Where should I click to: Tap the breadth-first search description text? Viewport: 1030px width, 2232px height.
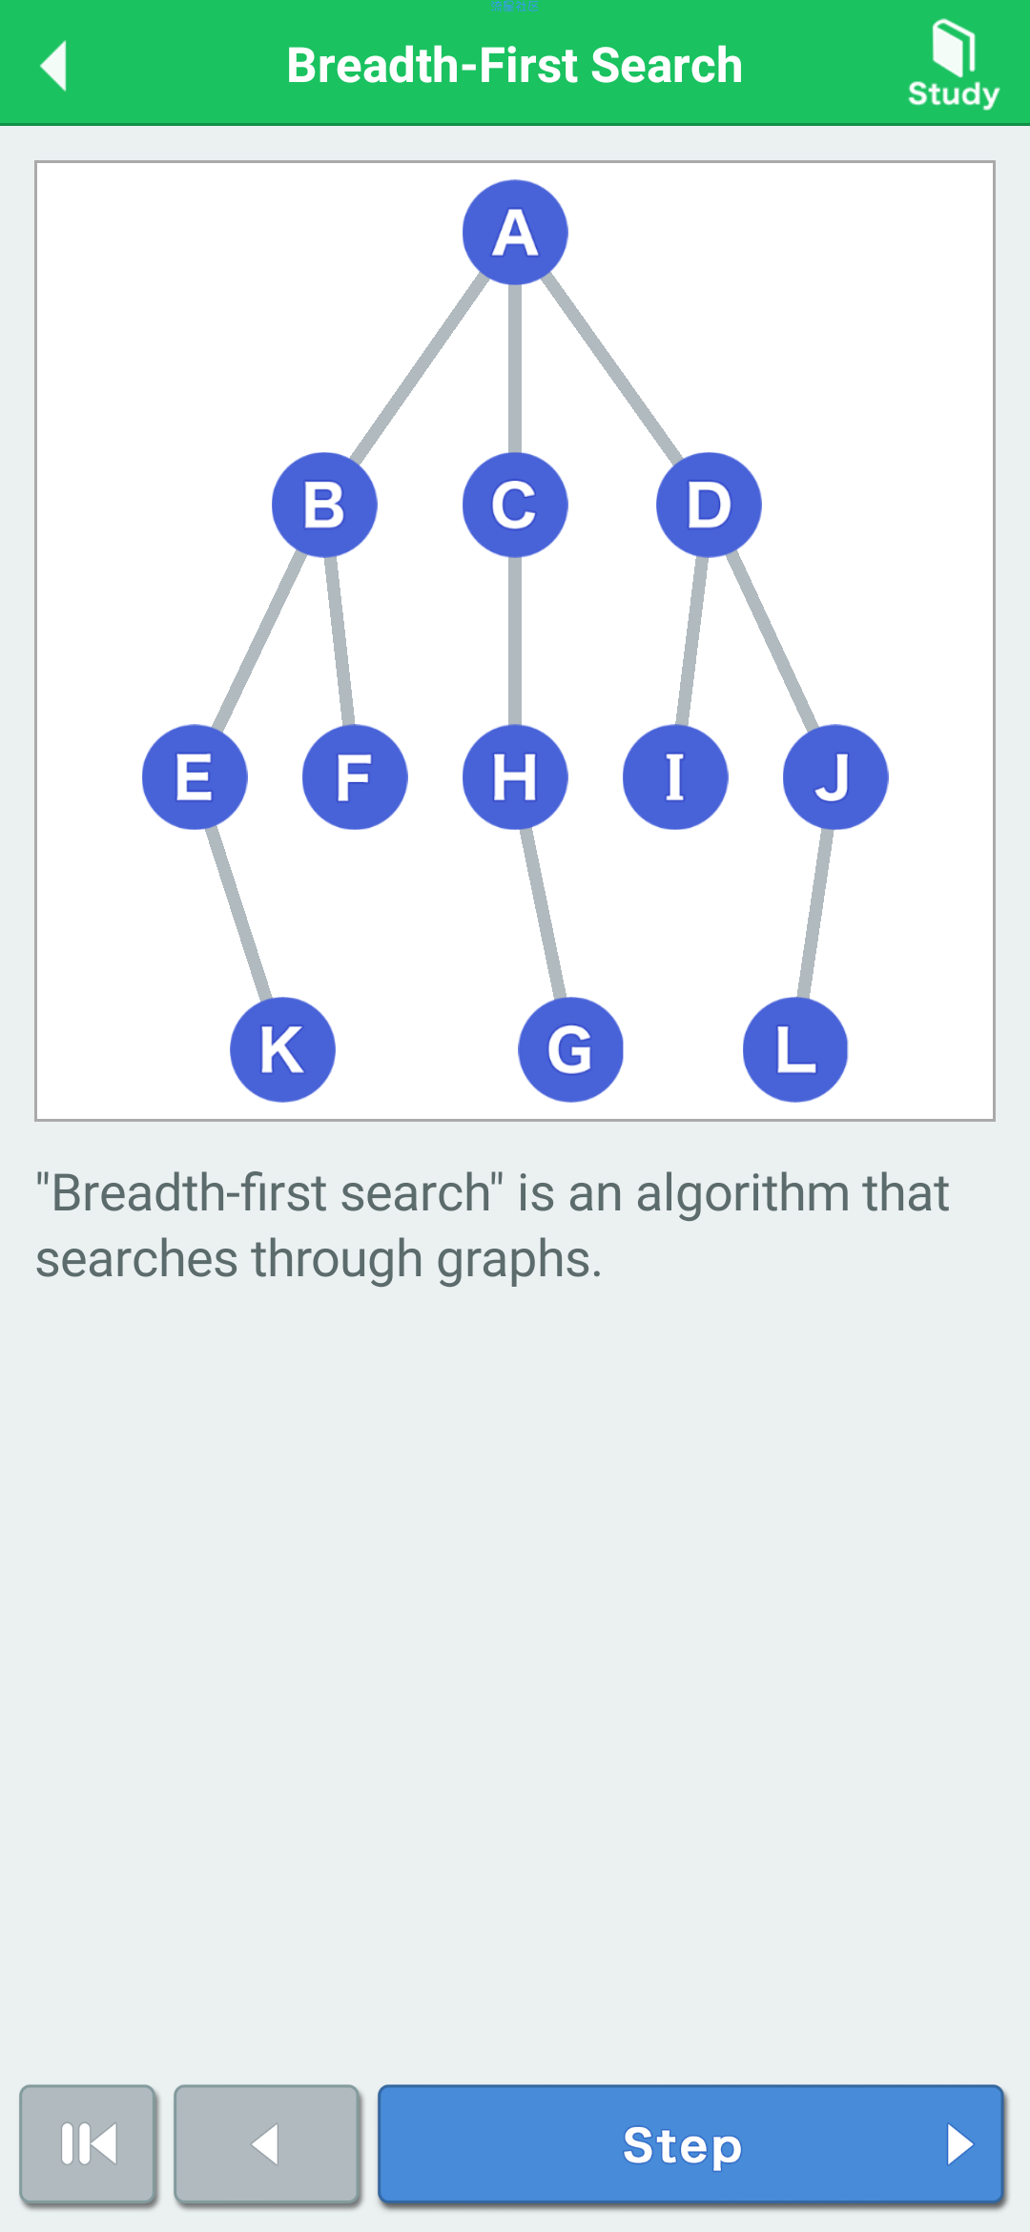click(492, 1226)
